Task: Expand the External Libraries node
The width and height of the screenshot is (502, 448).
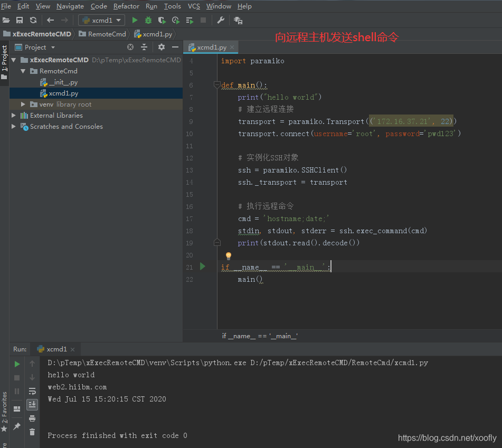Action: click(14, 115)
